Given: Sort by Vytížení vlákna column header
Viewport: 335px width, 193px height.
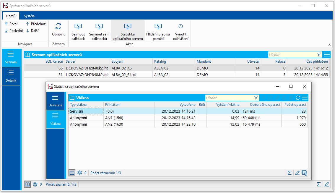Looking at the screenshot, I should point(224,105).
